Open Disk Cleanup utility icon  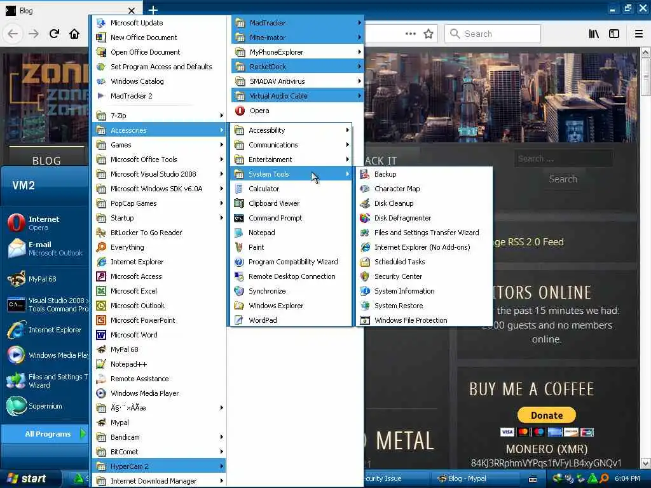(x=365, y=203)
